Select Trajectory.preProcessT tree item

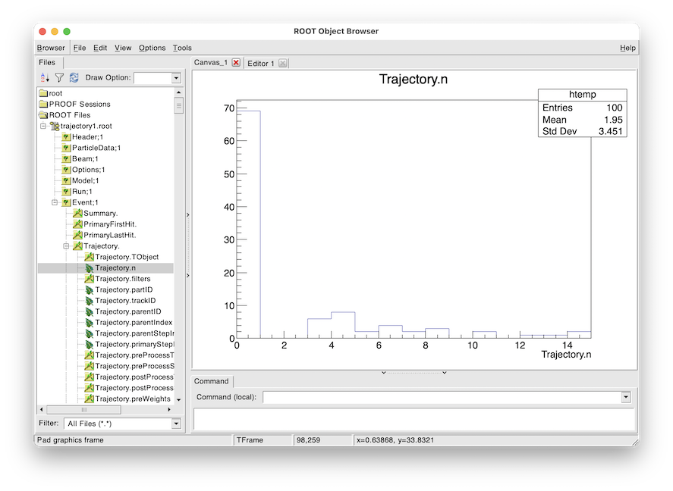point(135,355)
